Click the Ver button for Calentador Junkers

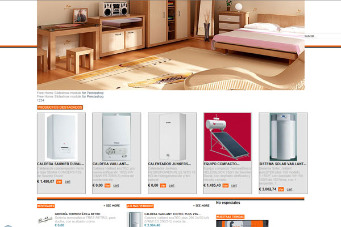163,186
